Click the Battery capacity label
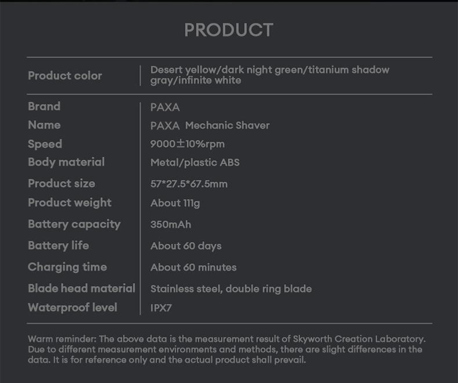The height and width of the screenshot is (383, 458). click(x=74, y=225)
